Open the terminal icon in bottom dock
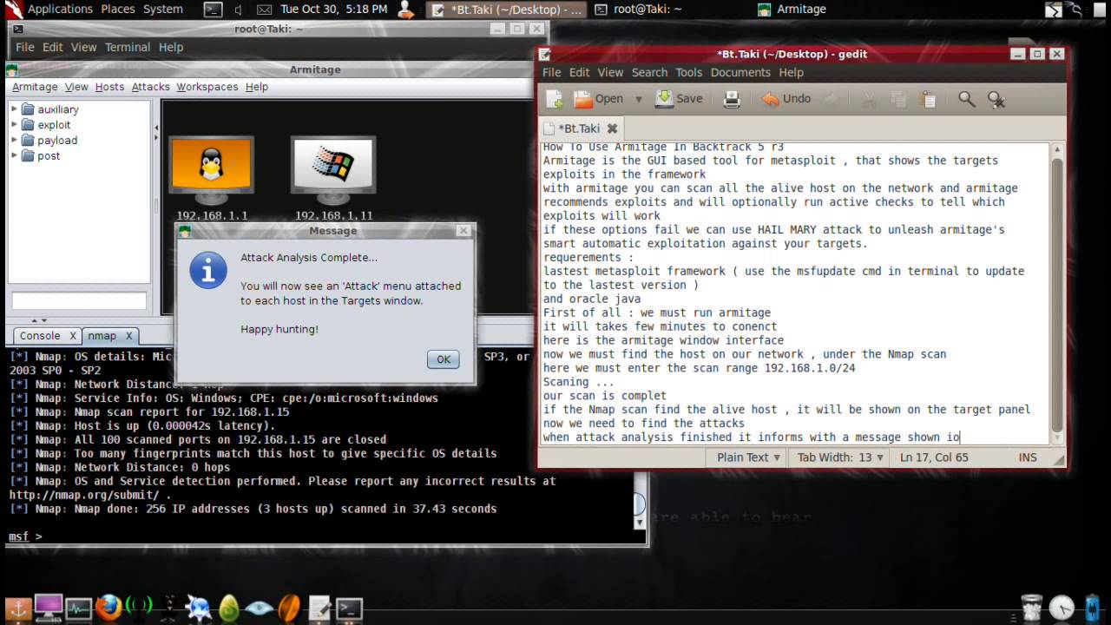 (350, 609)
